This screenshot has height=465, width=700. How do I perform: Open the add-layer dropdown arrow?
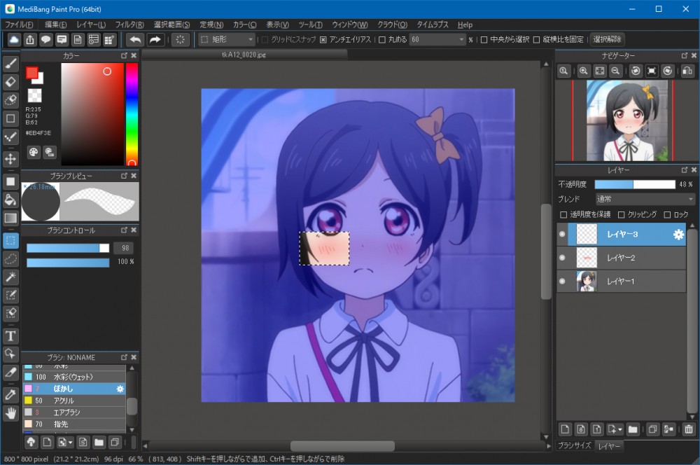click(620, 430)
